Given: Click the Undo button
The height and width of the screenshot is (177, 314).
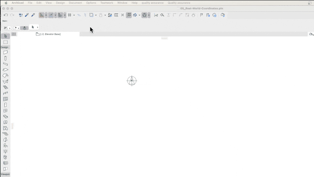Looking at the screenshot, I should point(6,15).
